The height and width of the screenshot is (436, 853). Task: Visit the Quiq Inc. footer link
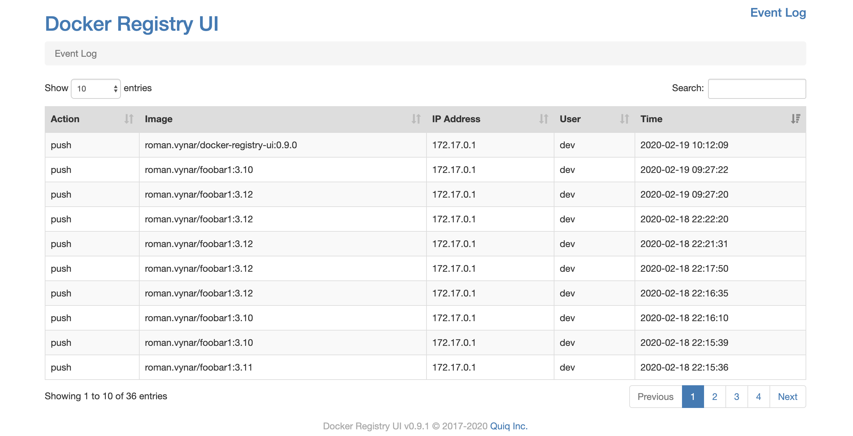(509, 426)
